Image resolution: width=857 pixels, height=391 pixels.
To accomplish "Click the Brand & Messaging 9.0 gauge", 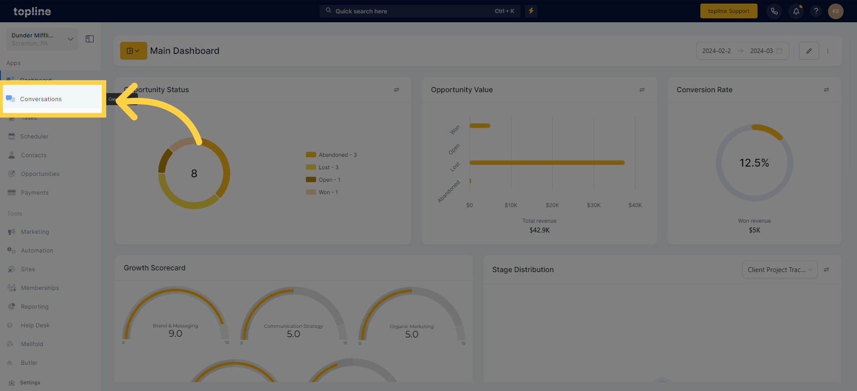I will pyautogui.click(x=175, y=314).
